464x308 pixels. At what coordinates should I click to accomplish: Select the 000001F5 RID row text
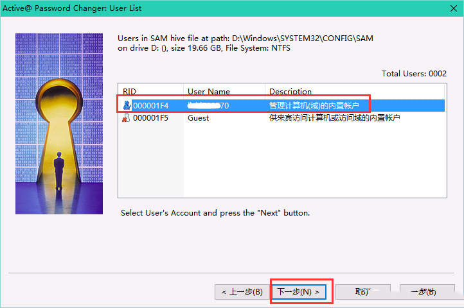coord(150,118)
